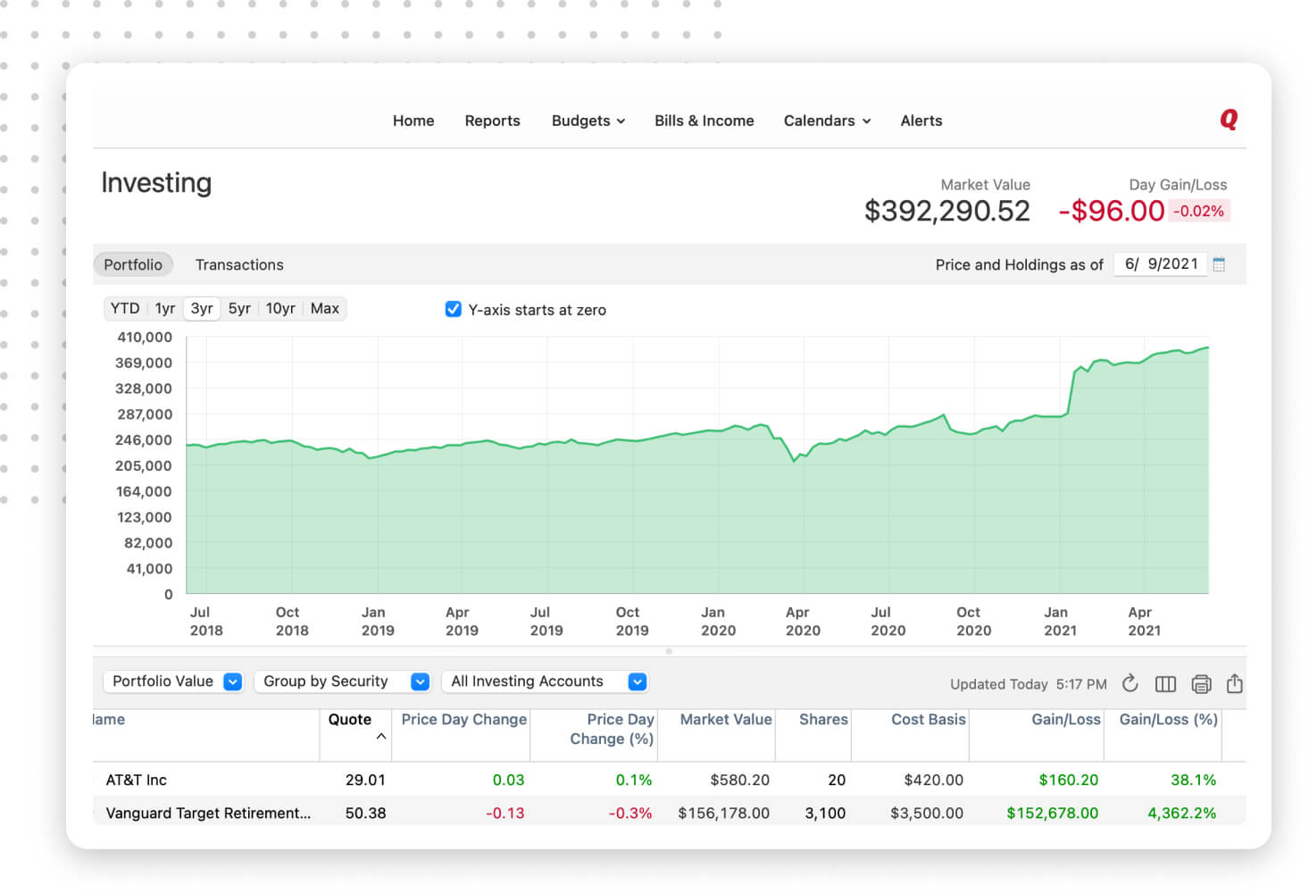Click the share/export icon

tap(1234, 683)
